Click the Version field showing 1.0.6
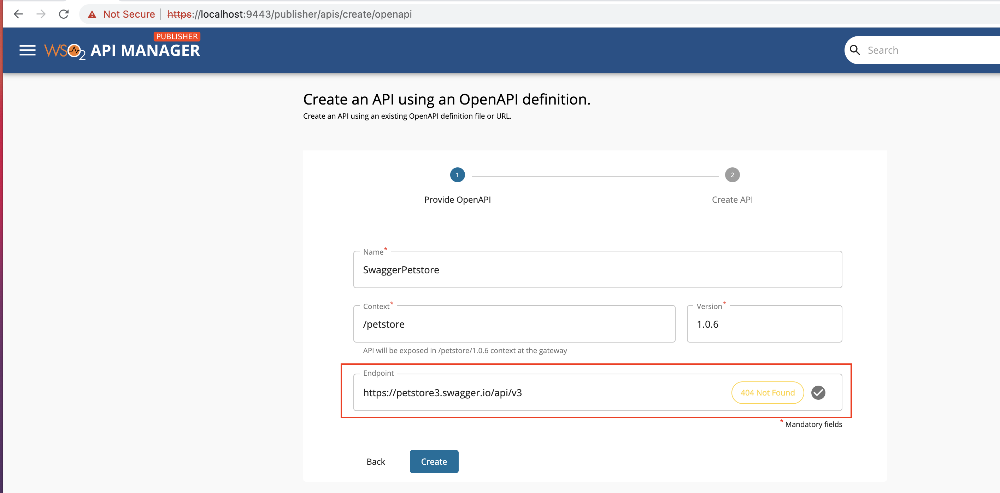 tap(764, 324)
